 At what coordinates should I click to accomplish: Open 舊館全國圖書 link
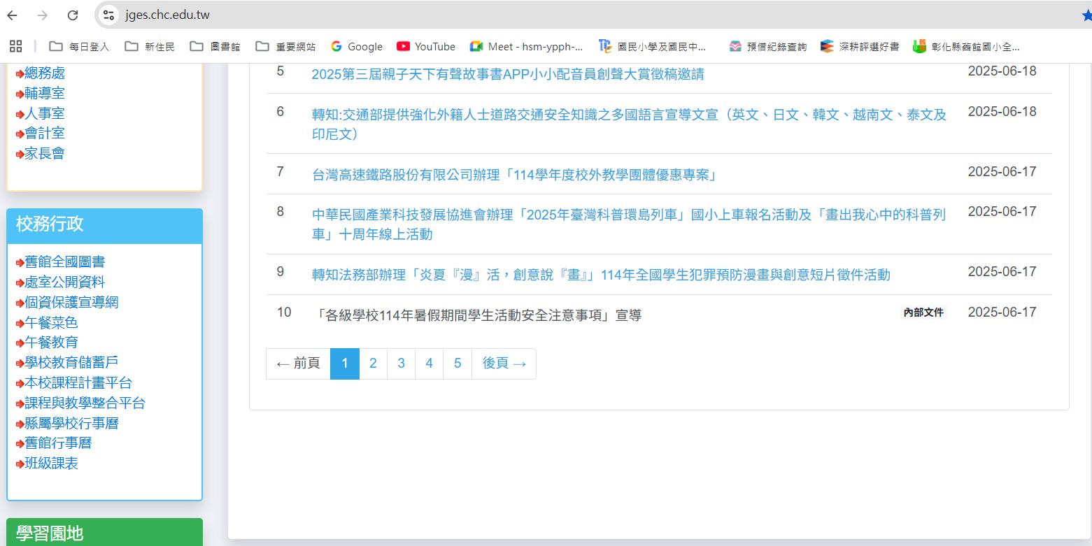[x=65, y=262]
